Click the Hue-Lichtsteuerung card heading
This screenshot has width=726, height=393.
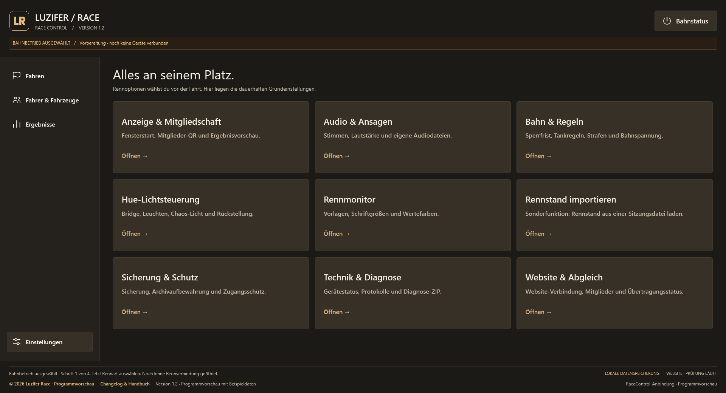click(160, 200)
